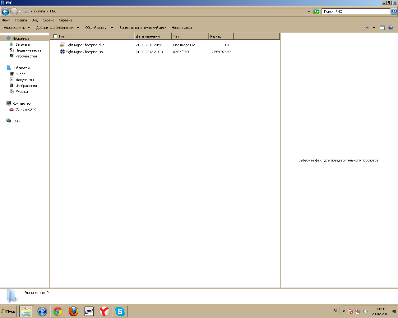Click the search field Поиск: FNC
The width and height of the screenshot is (398, 318).
(x=356, y=11)
